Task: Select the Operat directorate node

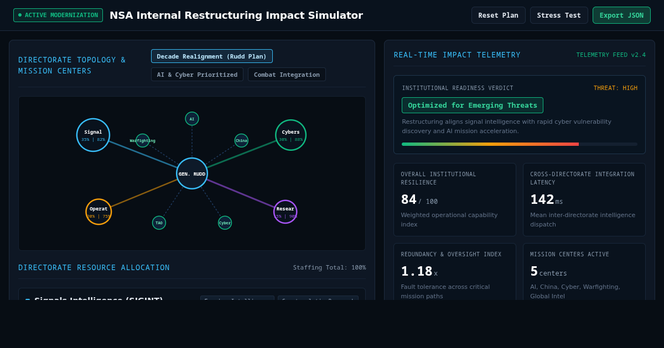Action: [x=98, y=212]
